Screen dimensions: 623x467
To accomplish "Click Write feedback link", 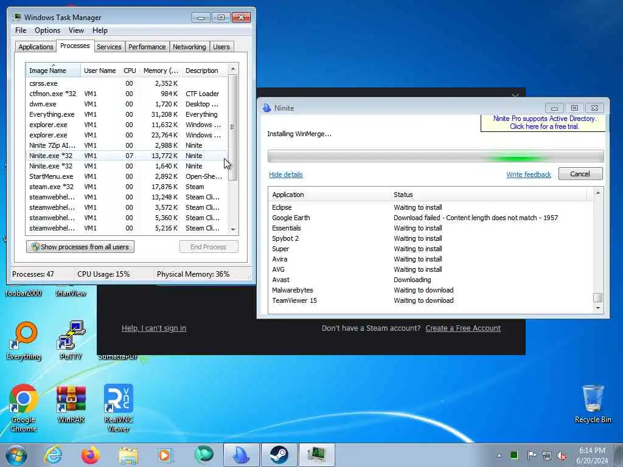I will click(529, 175).
